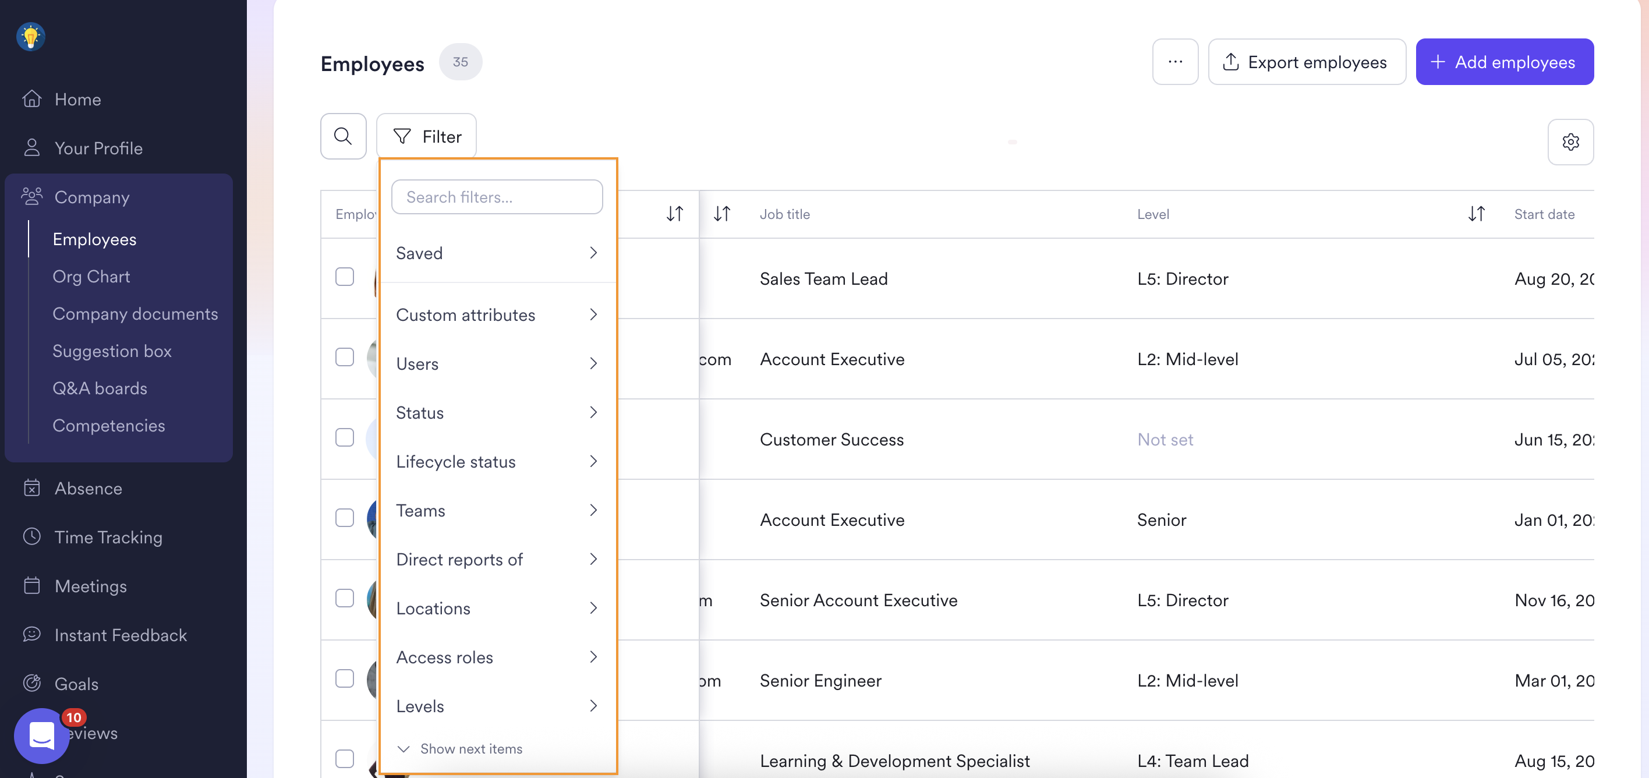1649x778 pixels.
Task: Open table settings gear icon
Action: pos(1570,142)
